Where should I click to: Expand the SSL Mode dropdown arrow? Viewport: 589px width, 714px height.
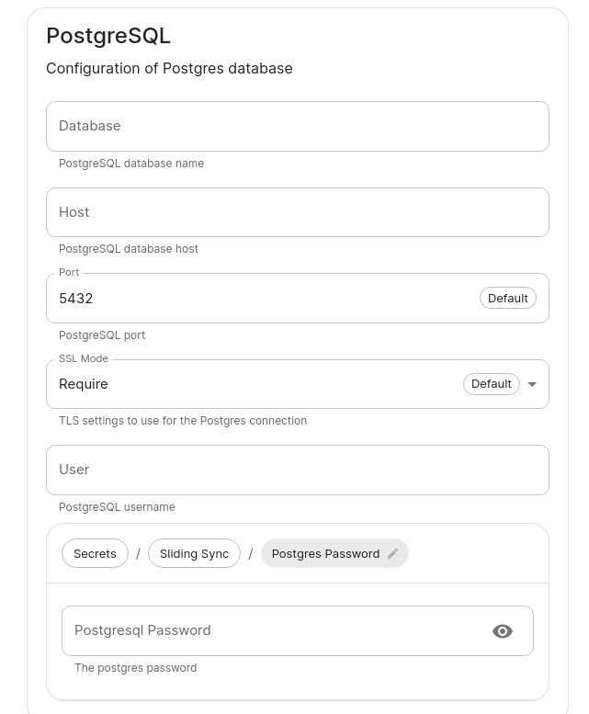(x=532, y=385)
